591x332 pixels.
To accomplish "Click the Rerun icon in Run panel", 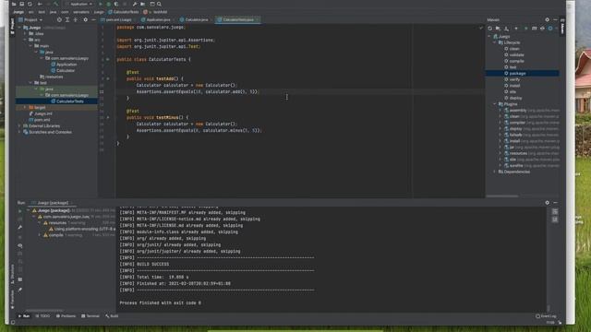I will click(20, 211).
